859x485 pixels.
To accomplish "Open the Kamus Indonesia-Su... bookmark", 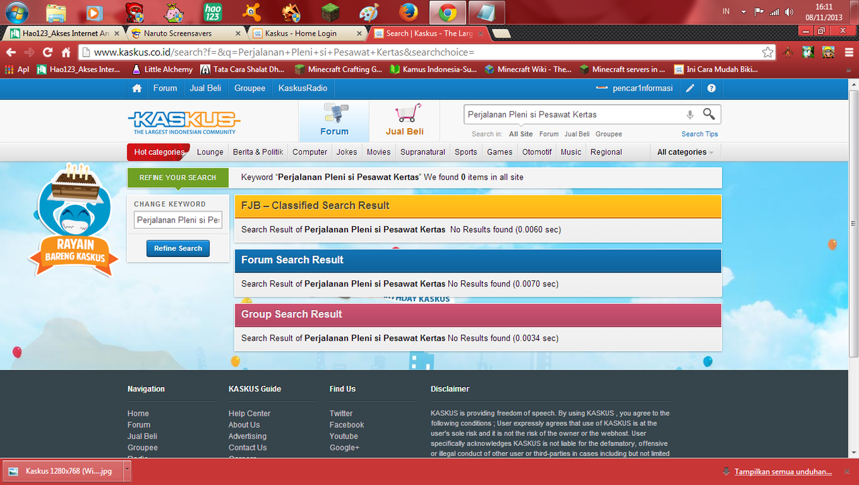I will [434, 69].
